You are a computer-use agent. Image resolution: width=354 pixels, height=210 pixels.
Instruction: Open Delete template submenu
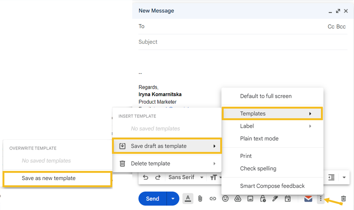pos(167,164)
